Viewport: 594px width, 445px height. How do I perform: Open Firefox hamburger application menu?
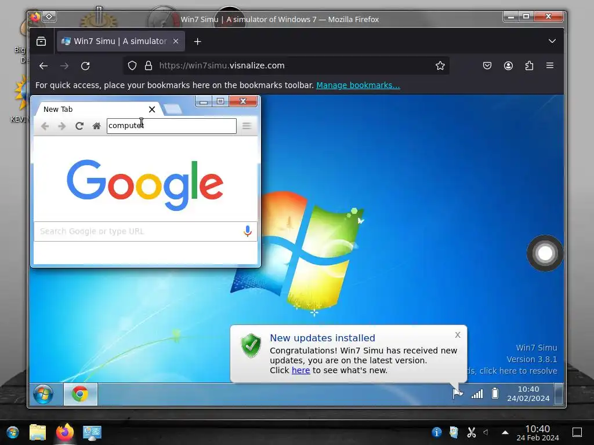(550, 65)
